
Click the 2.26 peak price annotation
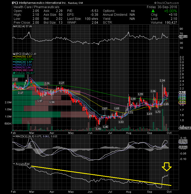coord(47,83)
